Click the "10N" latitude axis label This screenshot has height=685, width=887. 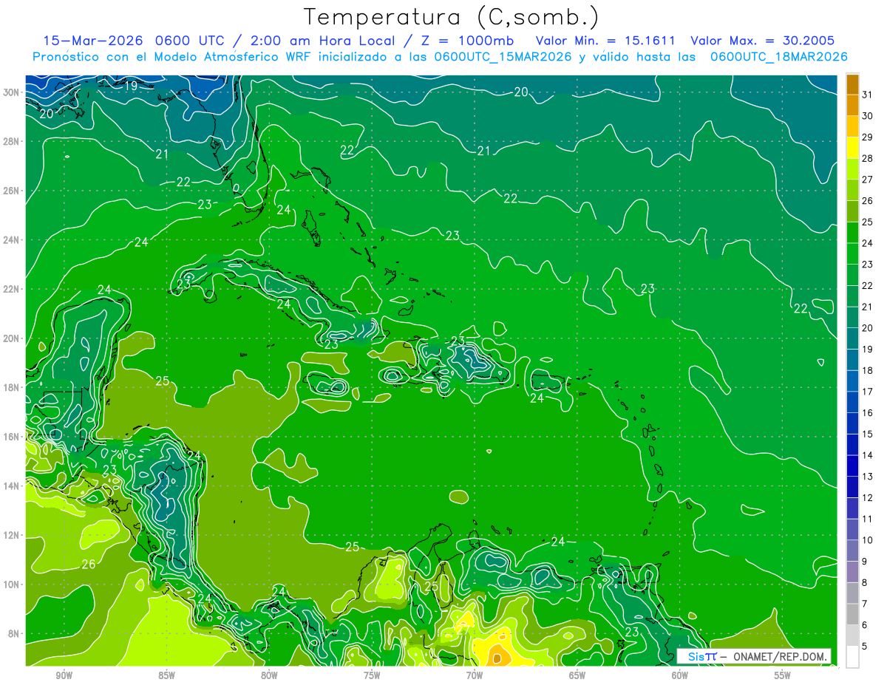click(x=11, y=585)
